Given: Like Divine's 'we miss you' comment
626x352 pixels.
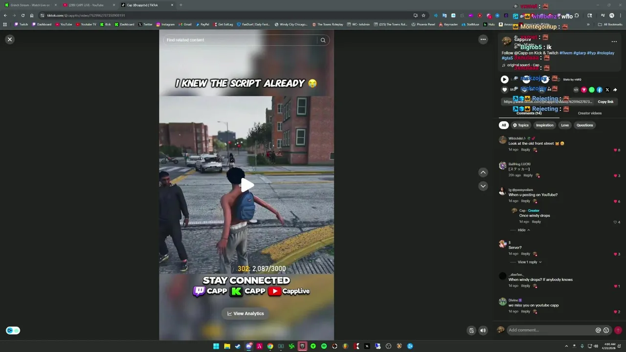Looking at the screenshot, I should coord(615,312).
